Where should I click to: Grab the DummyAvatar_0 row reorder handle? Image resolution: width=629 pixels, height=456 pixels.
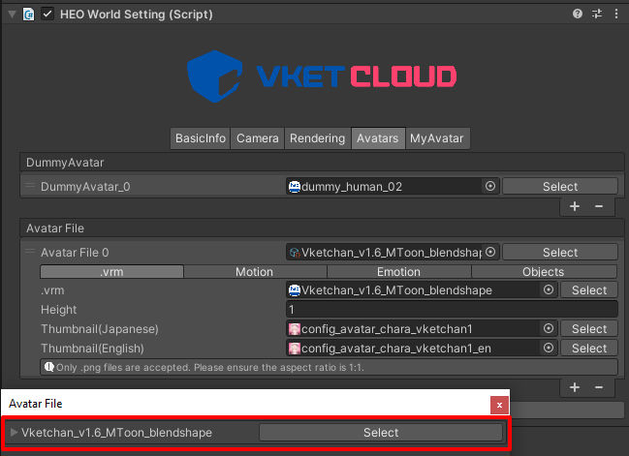(30, 186)
